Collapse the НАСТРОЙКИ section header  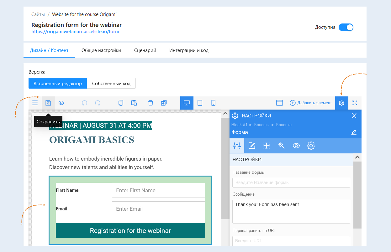tap(291, 160)
